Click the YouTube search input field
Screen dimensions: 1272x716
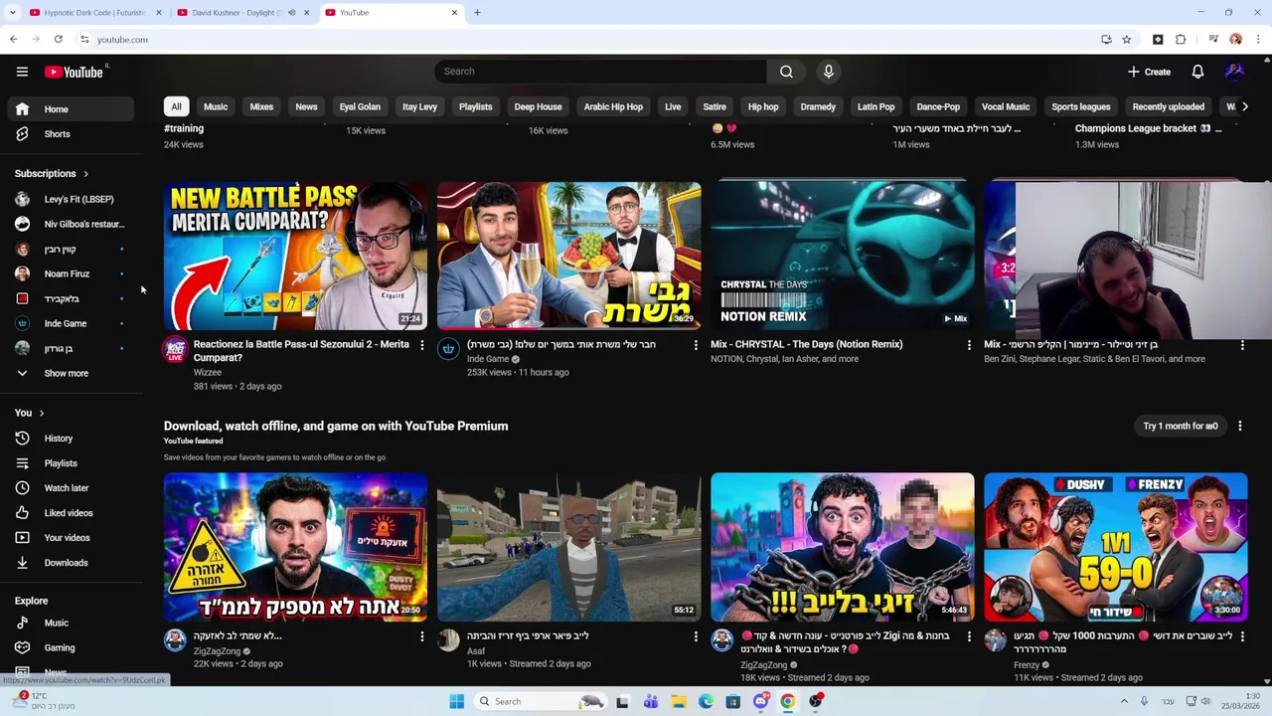click(600, 72)
